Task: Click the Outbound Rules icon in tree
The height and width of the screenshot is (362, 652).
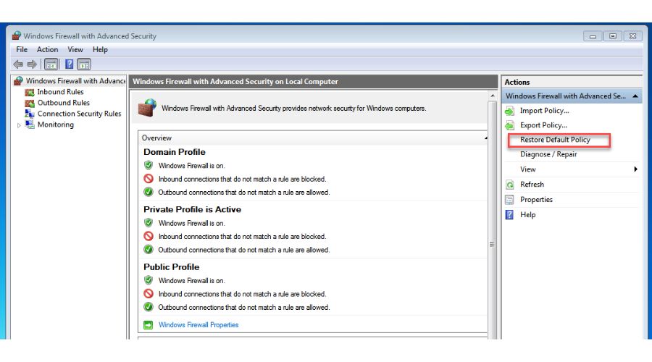Action: click(30, 103)
